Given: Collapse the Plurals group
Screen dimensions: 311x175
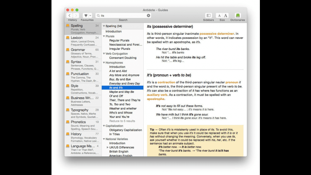Looking at the screenshot, I should click(x=104, y=36).
